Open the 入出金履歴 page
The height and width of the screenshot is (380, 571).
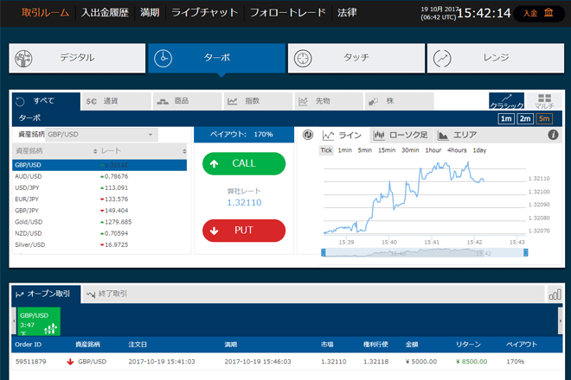coord(105,13)
